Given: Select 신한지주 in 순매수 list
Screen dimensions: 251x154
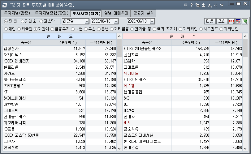Looking at the screenshot, I should [131, 55].
